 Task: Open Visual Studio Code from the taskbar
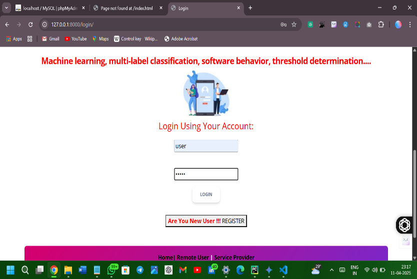coord(283,270)
